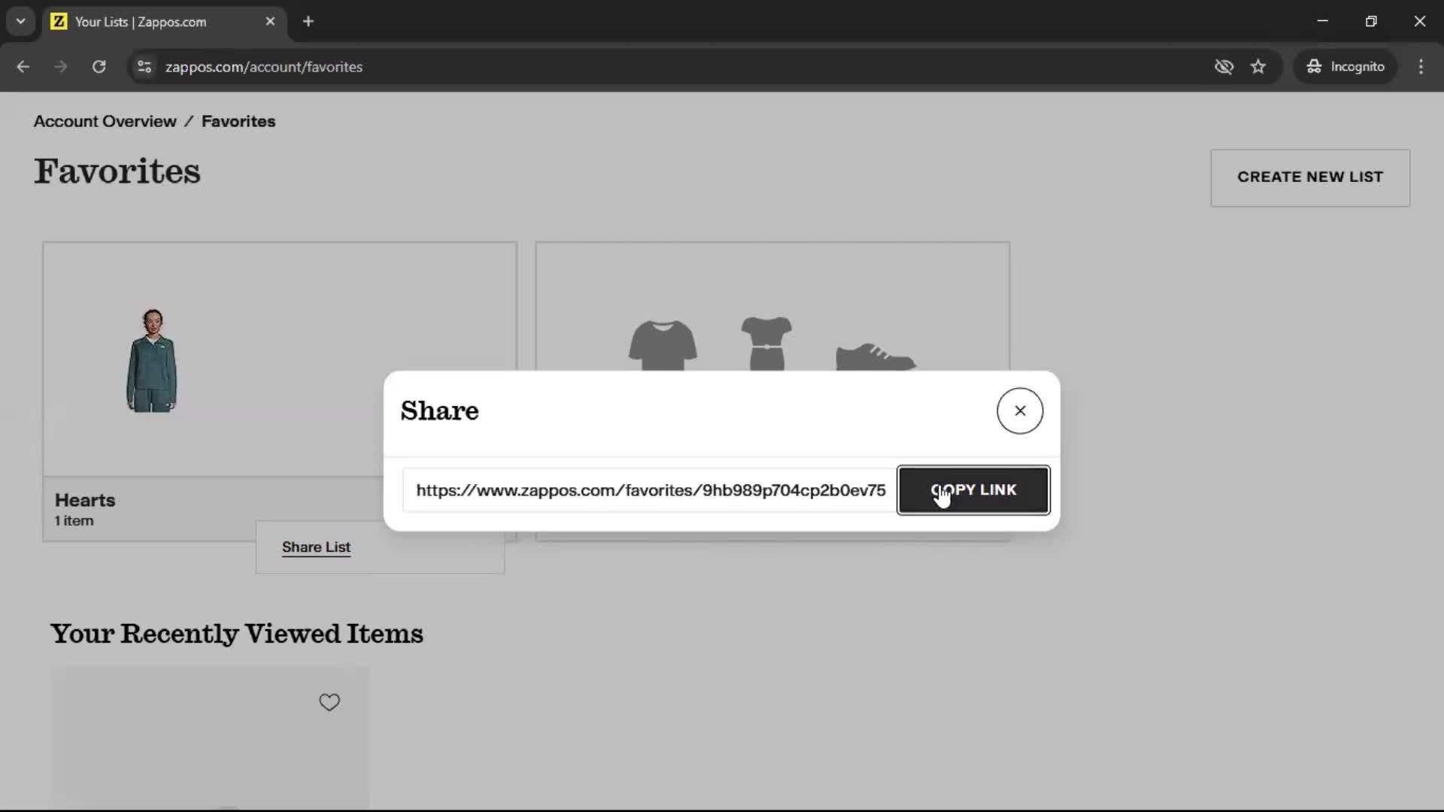Viewport: 1444px width, 812px height.
Task: Click the Favorites breadcrumb
Action: [238, 121]
